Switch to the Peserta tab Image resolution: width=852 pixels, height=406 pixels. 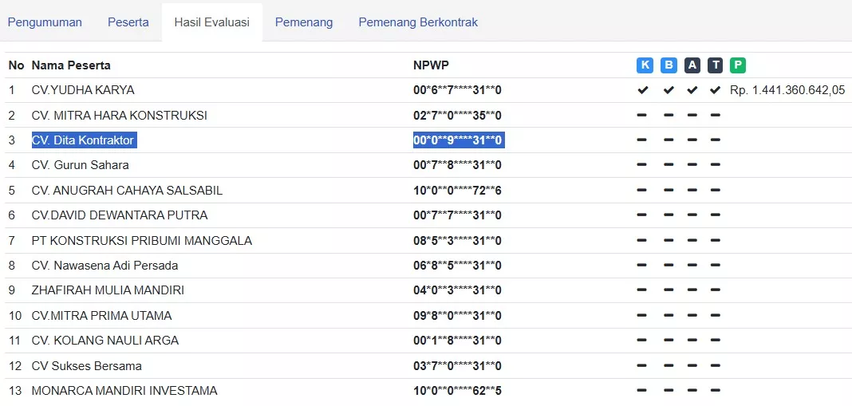[128, 22]
